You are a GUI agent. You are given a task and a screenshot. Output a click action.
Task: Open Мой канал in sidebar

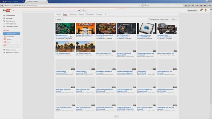point(9,18)
